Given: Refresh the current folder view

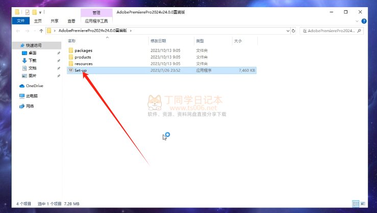Looking at the screenshot, I should [293, 31].
